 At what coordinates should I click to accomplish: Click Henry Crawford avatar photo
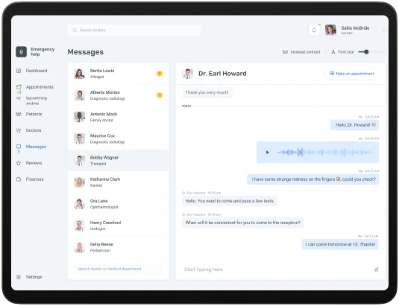point(79,226)
